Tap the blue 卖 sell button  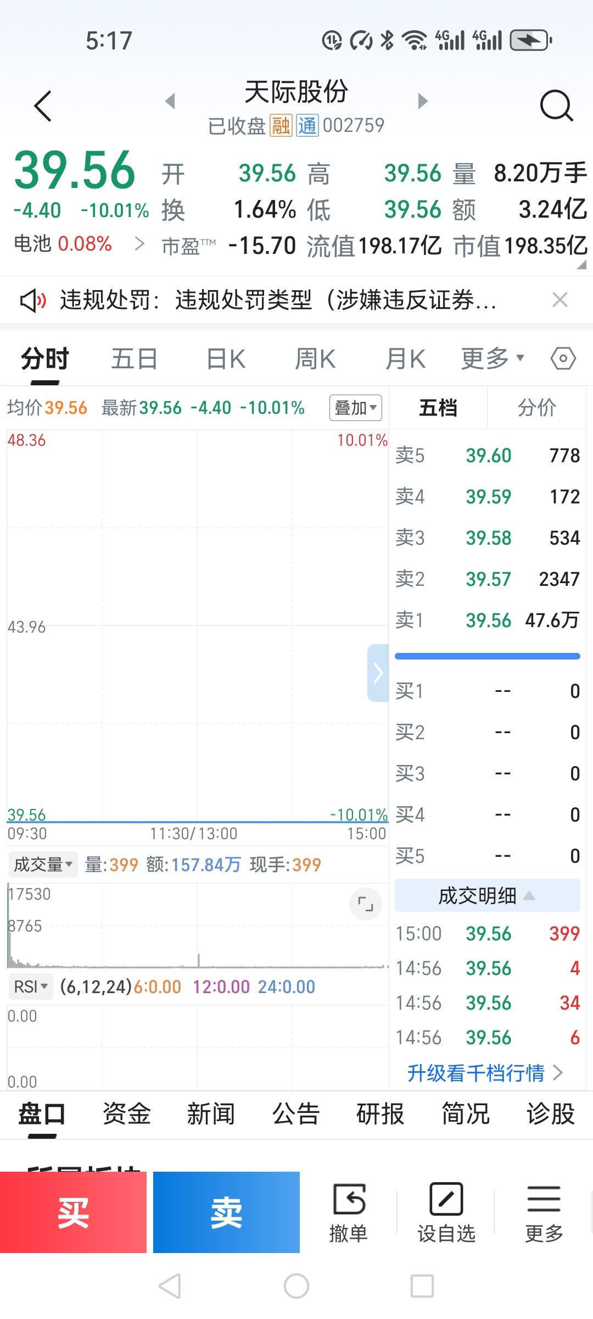[x=226, y=1212]
